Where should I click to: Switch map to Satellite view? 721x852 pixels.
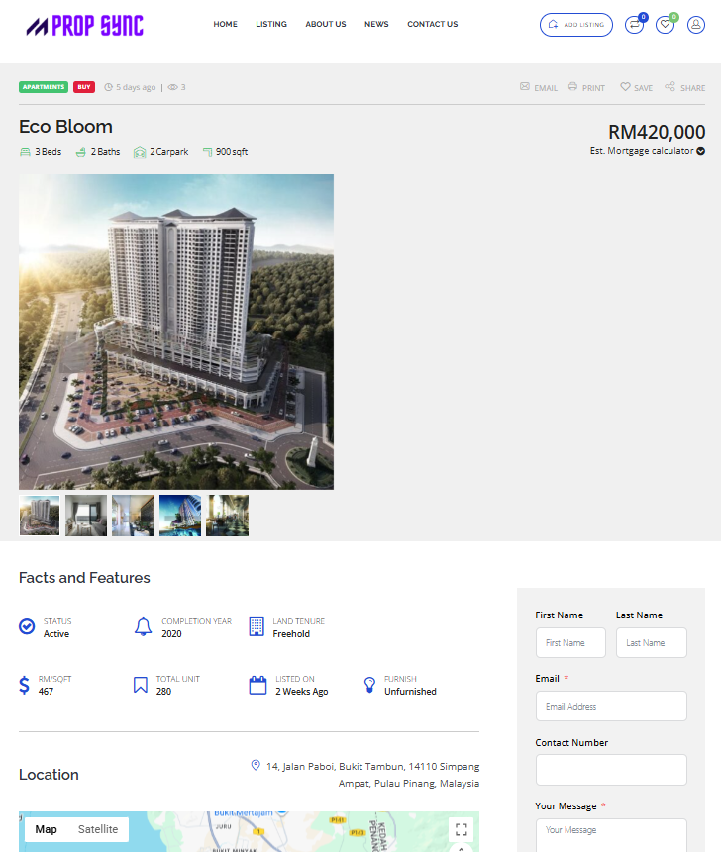98,829
